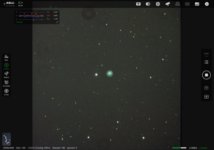This screenshot has height=150, width=214.
Task: Click the 3008x3008 resolution text
Action: tap(9, 148)
